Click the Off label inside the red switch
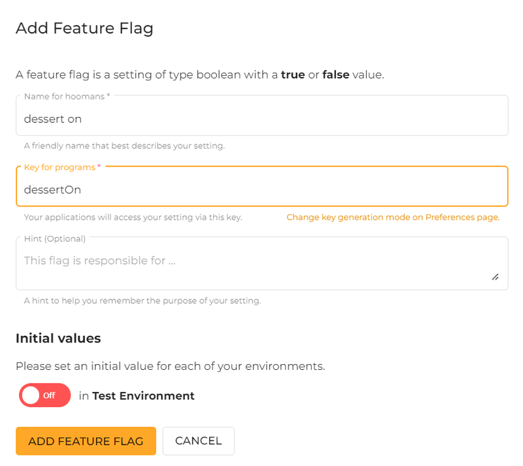Image resolution: width=523 pixels, height=466 pixels. pyautogui.click(x=50, y=395)
